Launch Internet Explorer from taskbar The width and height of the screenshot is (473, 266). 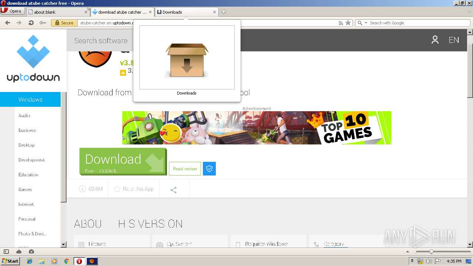coord(30,261)
